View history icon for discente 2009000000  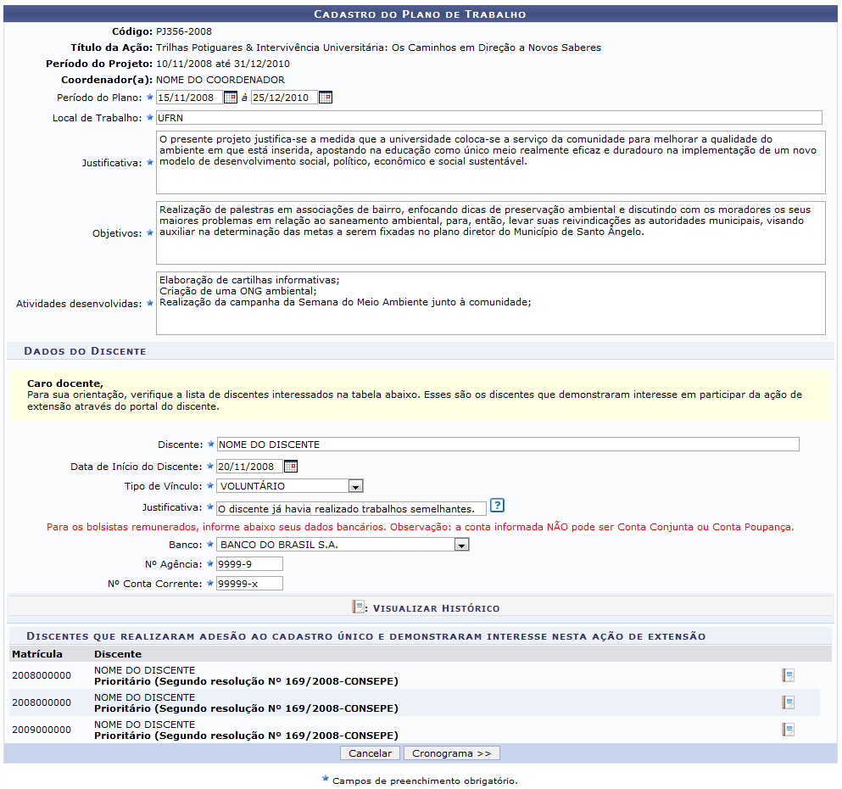(788, 730)
